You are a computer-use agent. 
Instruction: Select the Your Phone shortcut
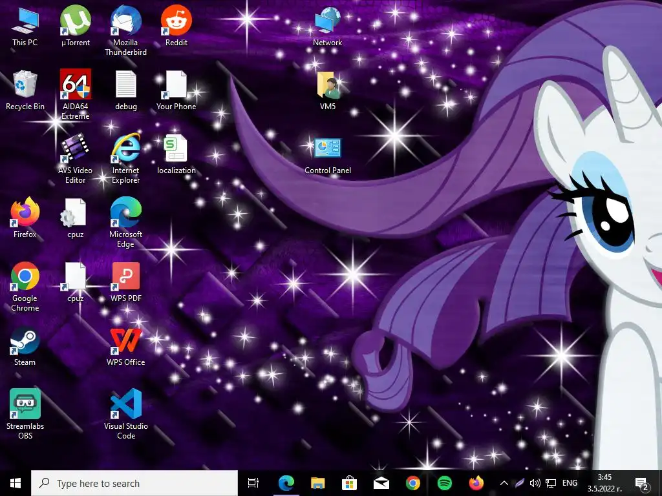(x=176, y=90)
